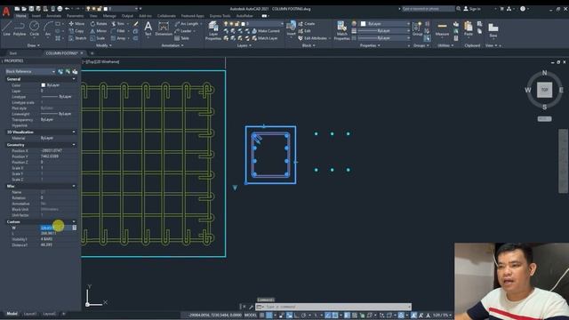The image size is (569, 320).
Task: Select the Arc tool
Action: pyautogui.click(x=48, y=28)
